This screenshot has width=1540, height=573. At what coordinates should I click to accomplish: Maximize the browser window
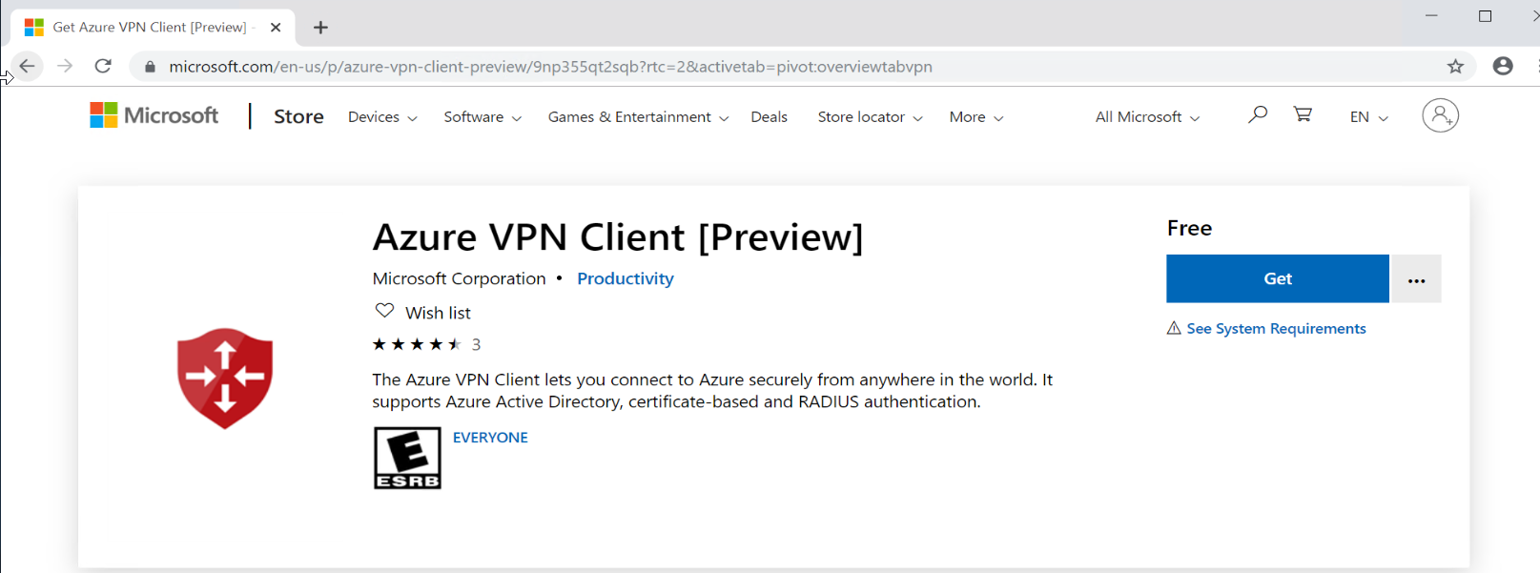(1485, 16)
